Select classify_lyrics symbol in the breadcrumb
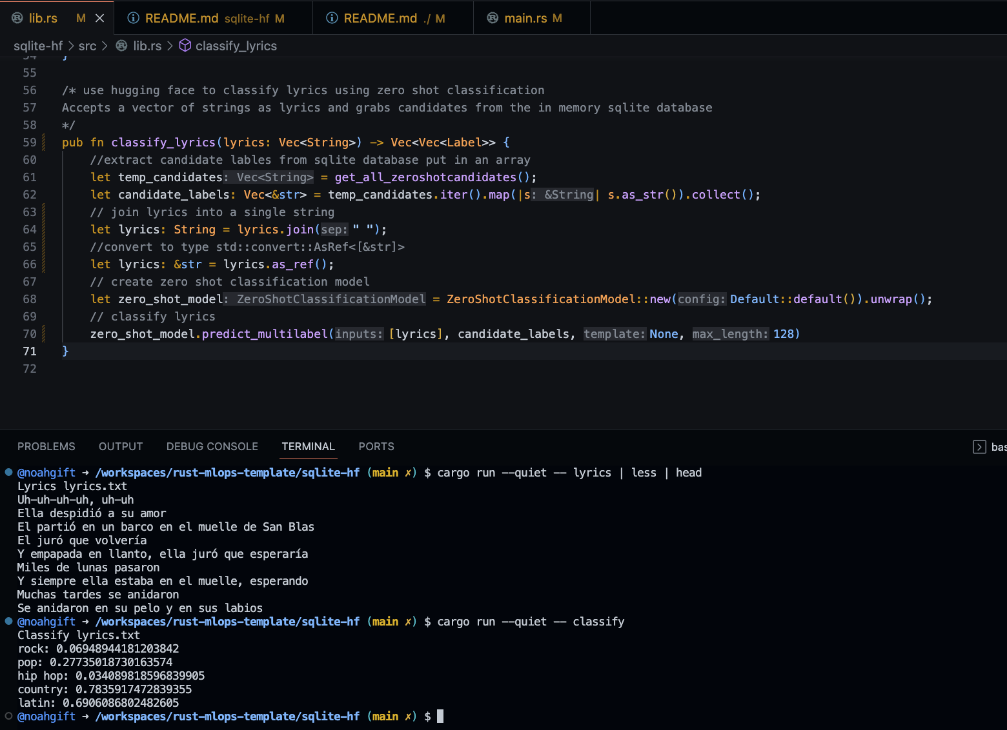This screenshot has height=730, width=1007. click(236, 46)
